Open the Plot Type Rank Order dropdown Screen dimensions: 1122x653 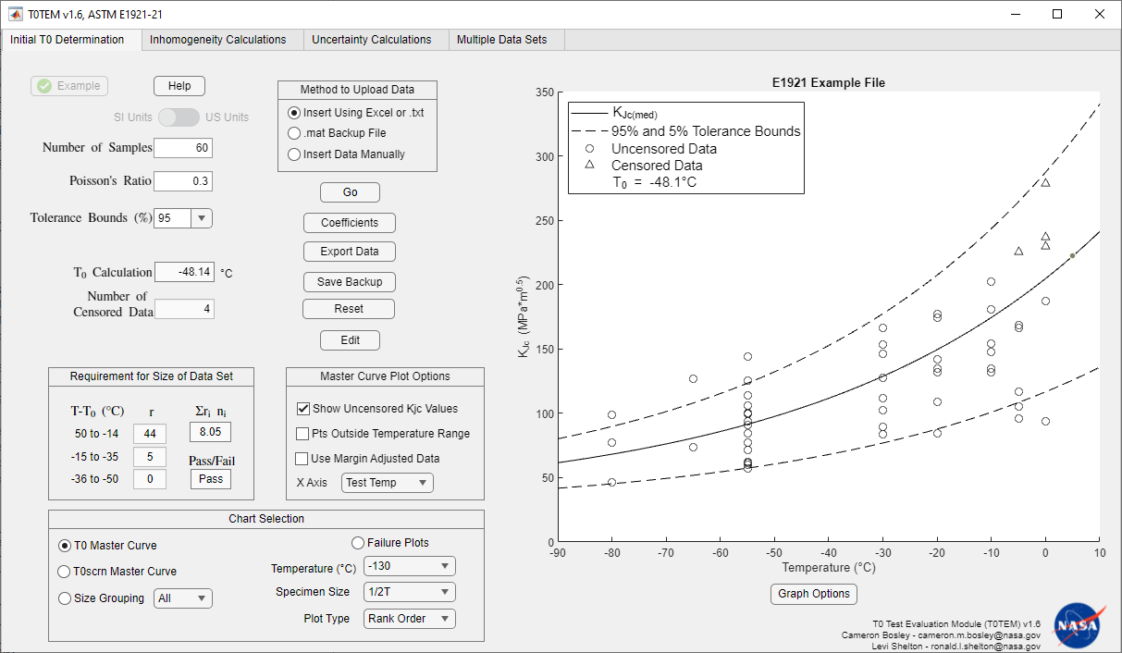[x=410, y=619]
